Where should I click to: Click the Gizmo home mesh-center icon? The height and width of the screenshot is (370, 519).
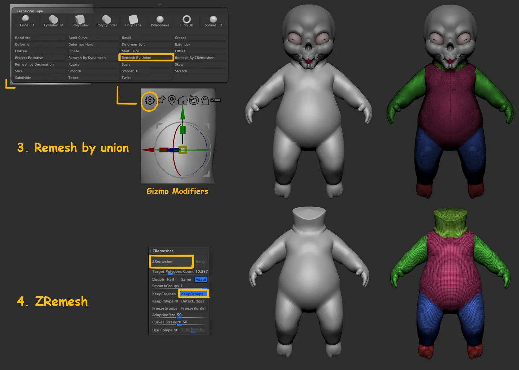pos(183,100)
